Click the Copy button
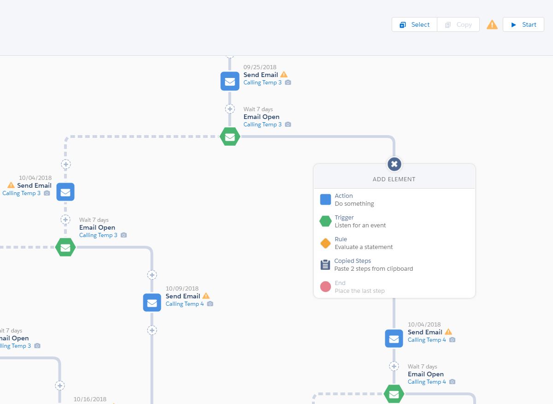553x404 pixels. [x=458, y=24]
